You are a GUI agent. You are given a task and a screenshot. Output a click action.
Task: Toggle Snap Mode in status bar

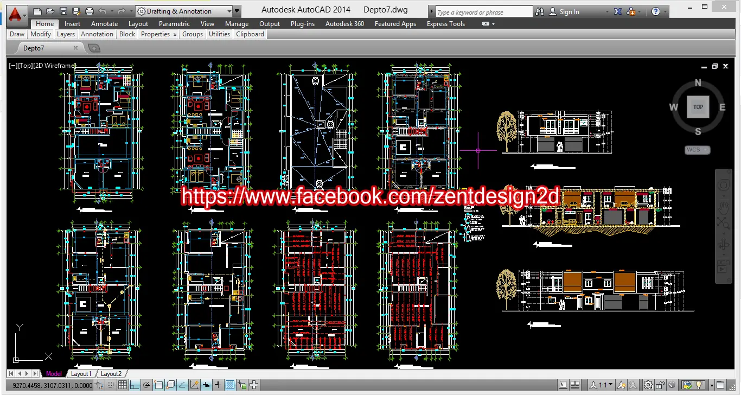point(110,385)
